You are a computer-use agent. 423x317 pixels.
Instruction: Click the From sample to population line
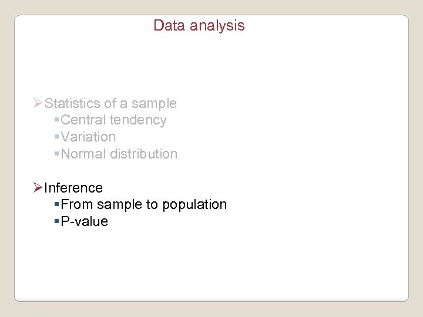[x=144, y=204]
